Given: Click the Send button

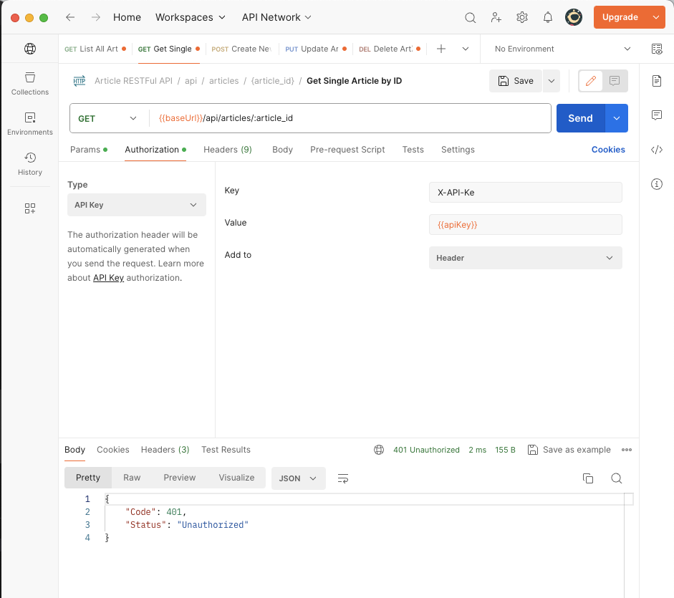Looking at the screenshot, I should tap(580, 118).
